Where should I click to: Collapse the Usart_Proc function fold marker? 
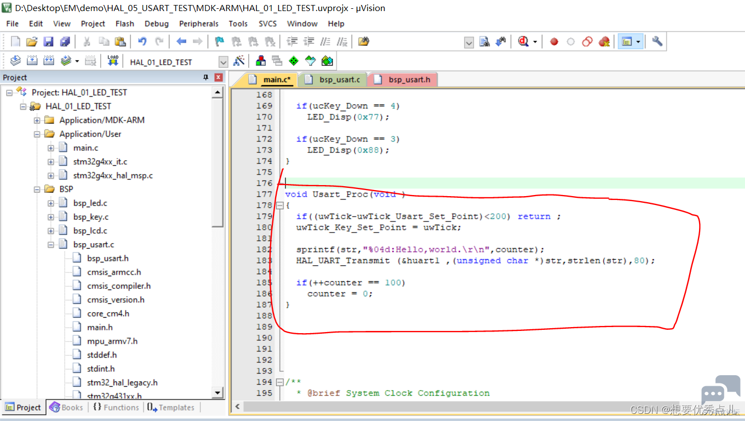pos(279,205)
